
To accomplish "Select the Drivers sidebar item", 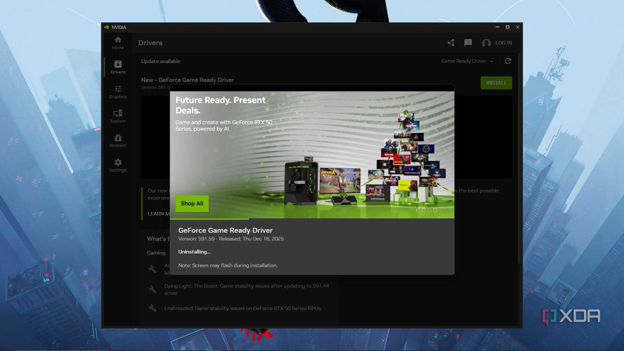I will click(118, 67).
